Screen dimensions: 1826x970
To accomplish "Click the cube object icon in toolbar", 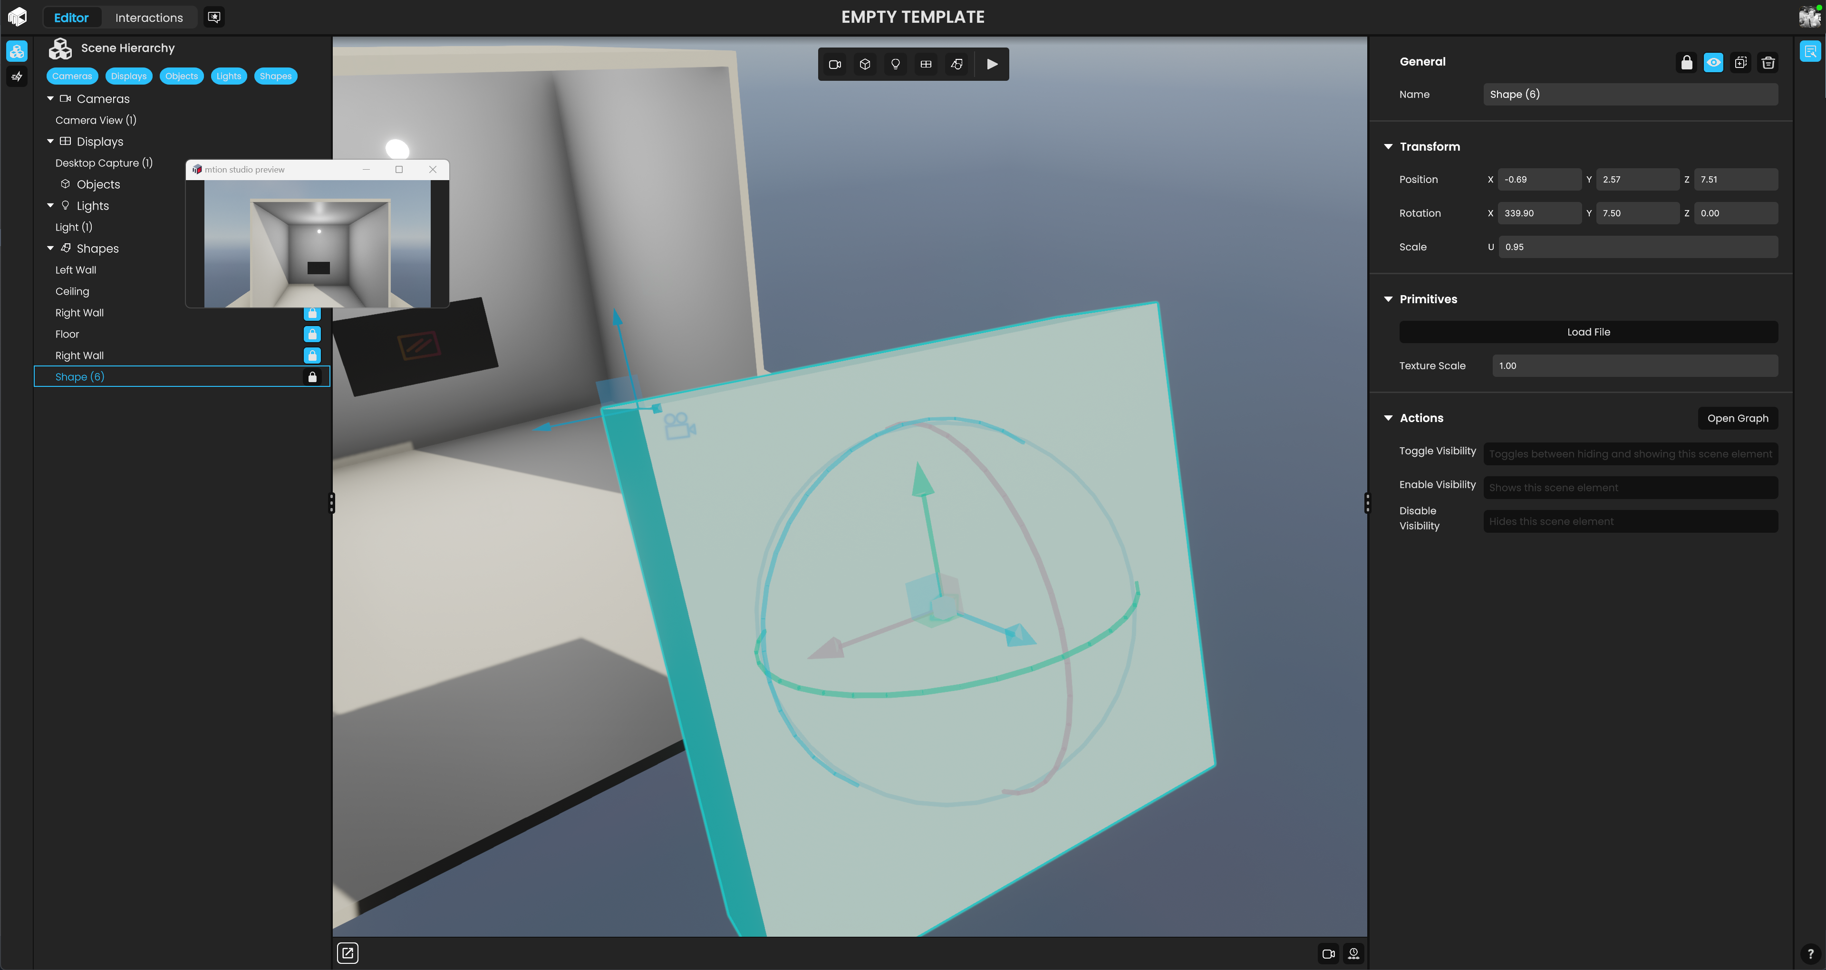I will point(865,65).
